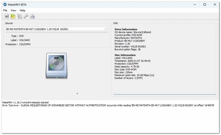Click 'Current profile: DVD-ROM' line

(x=128, y=35)
